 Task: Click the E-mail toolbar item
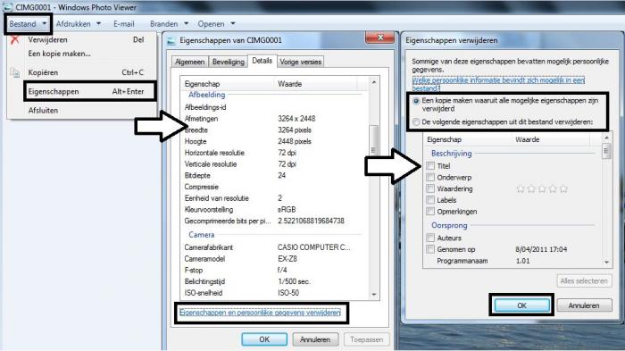[x=123, y=24]
